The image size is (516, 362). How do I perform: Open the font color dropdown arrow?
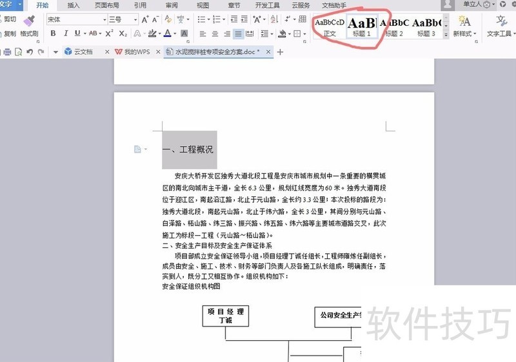tap(175, 33)
